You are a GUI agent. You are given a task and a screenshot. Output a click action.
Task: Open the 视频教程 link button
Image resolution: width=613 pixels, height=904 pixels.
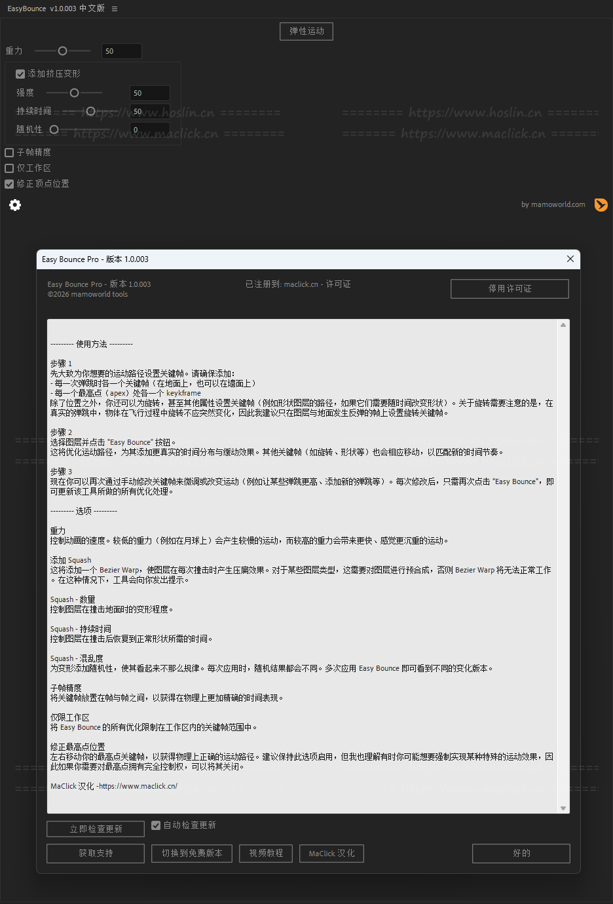click(266, 854)
